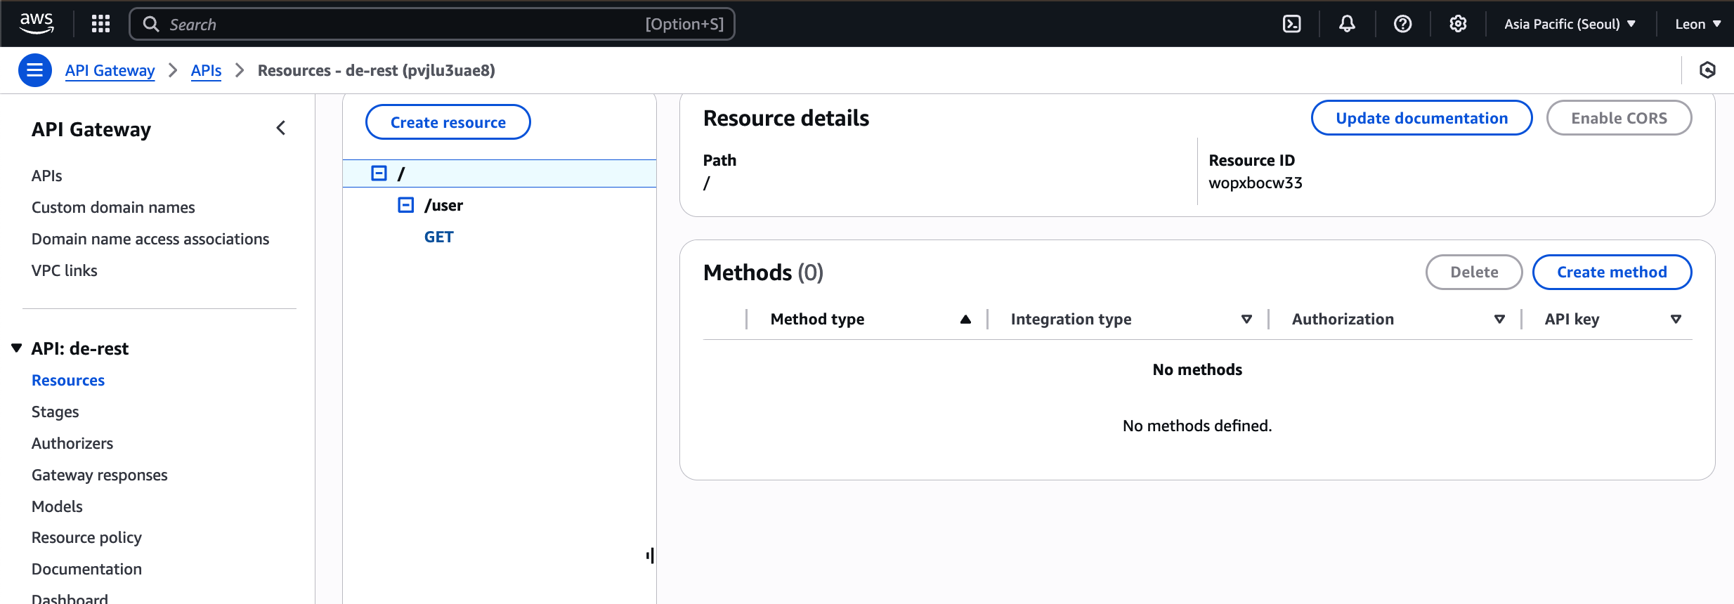Sort methods by Method type column
1734x604 pixels.
(965, 320)
